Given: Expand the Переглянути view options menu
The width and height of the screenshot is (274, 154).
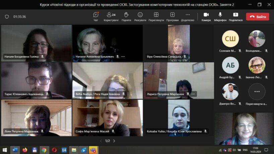Looking at the screenshot, I should [156, 16].
